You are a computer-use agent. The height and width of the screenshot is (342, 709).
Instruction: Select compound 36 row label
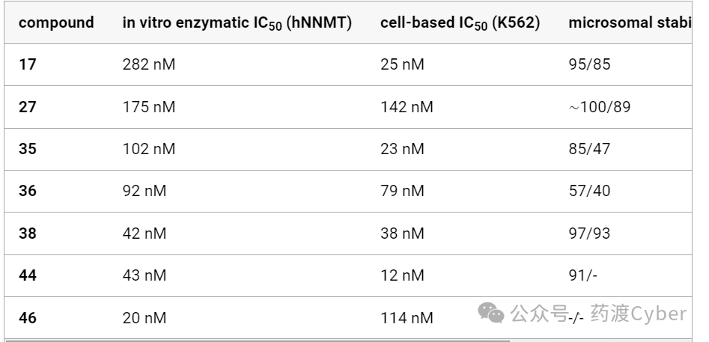[x=28, y=191]
